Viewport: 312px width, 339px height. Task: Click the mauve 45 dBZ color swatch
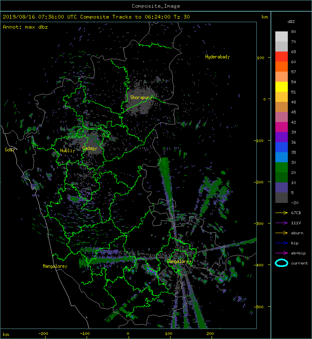click(281, 117)
